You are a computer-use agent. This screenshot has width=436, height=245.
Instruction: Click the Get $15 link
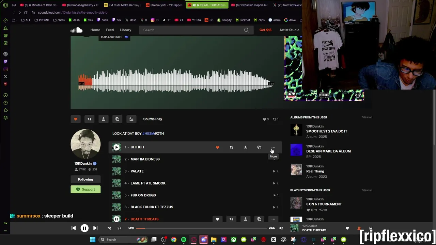[265, 30]
